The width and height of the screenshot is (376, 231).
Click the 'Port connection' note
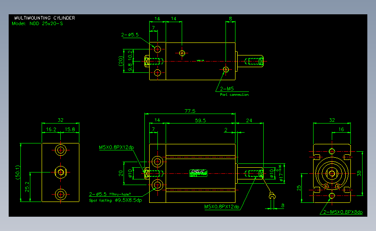234,94
